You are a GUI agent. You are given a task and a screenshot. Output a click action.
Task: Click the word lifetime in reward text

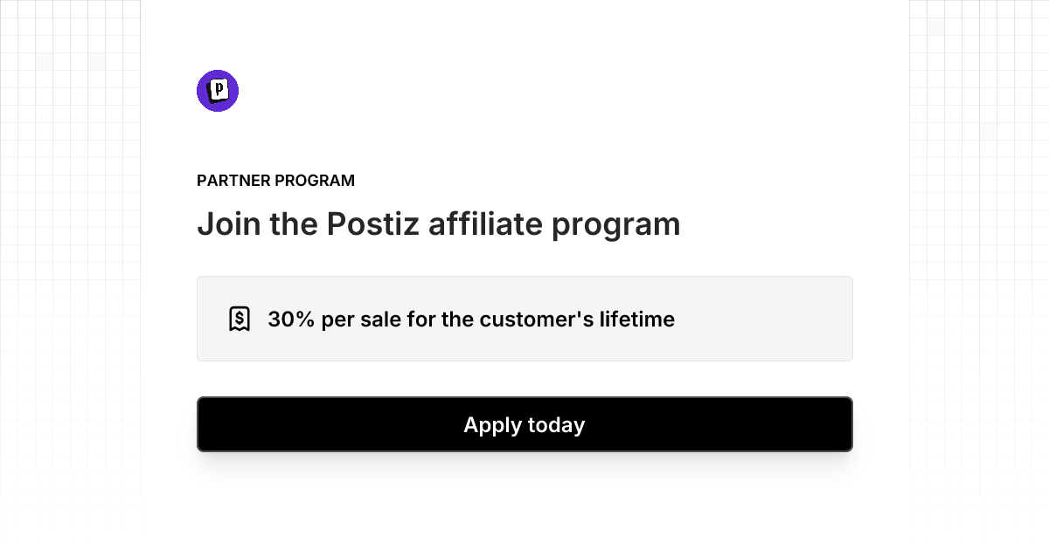636,320
